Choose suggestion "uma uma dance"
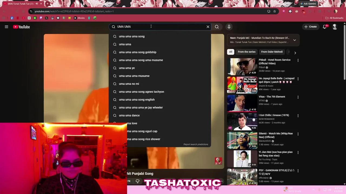The image size is (346, 194). click(160, 115)
